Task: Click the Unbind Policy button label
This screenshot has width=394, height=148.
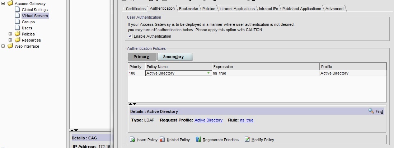Action: click(x=178, y=140)
